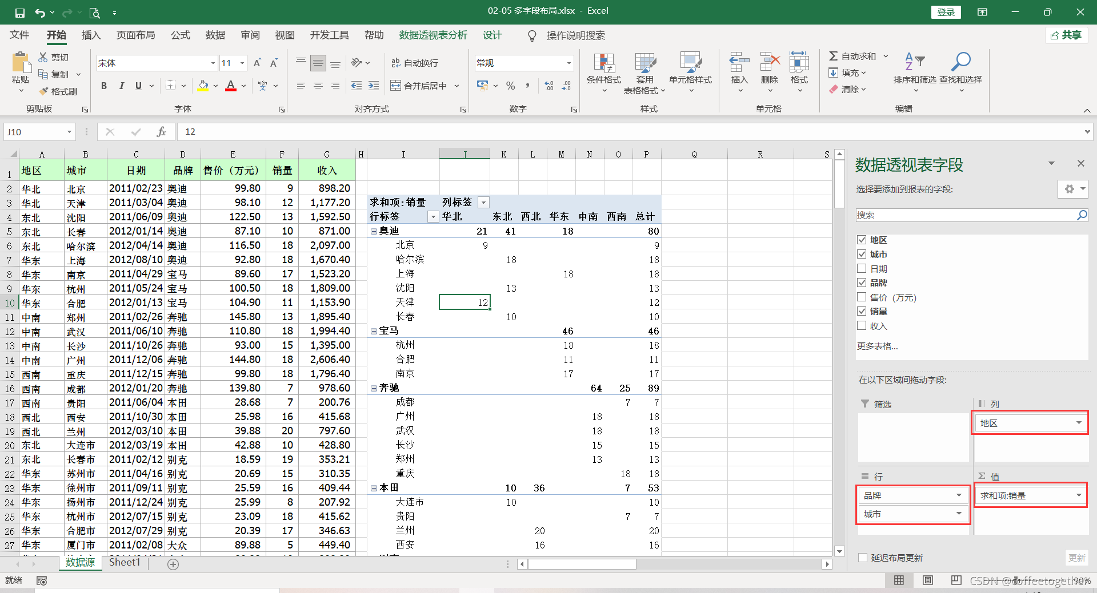Click the insert function fx icon

[161, 132]
